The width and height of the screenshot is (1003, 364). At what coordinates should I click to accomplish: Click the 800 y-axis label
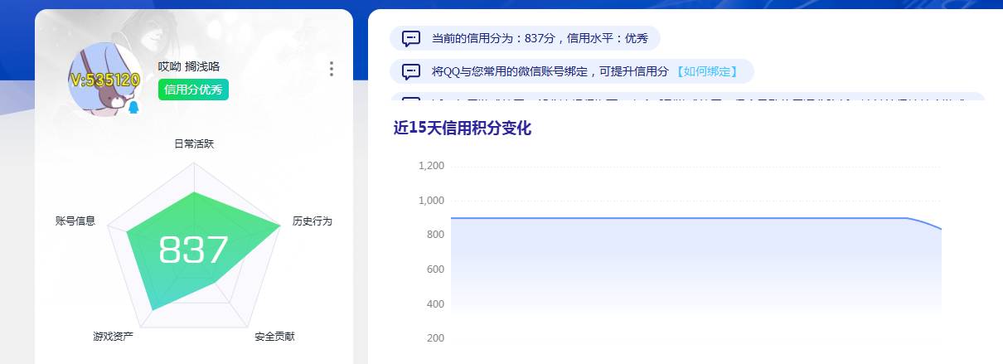coord(435,235)
